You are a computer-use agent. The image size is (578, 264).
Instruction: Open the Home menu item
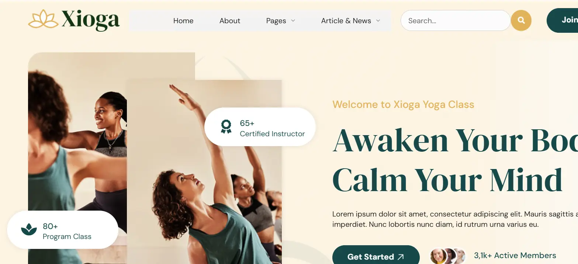(183, 21)
